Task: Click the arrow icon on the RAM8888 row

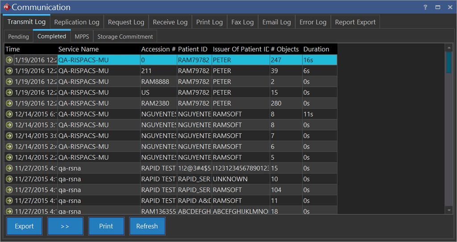Action: (9, 82)
